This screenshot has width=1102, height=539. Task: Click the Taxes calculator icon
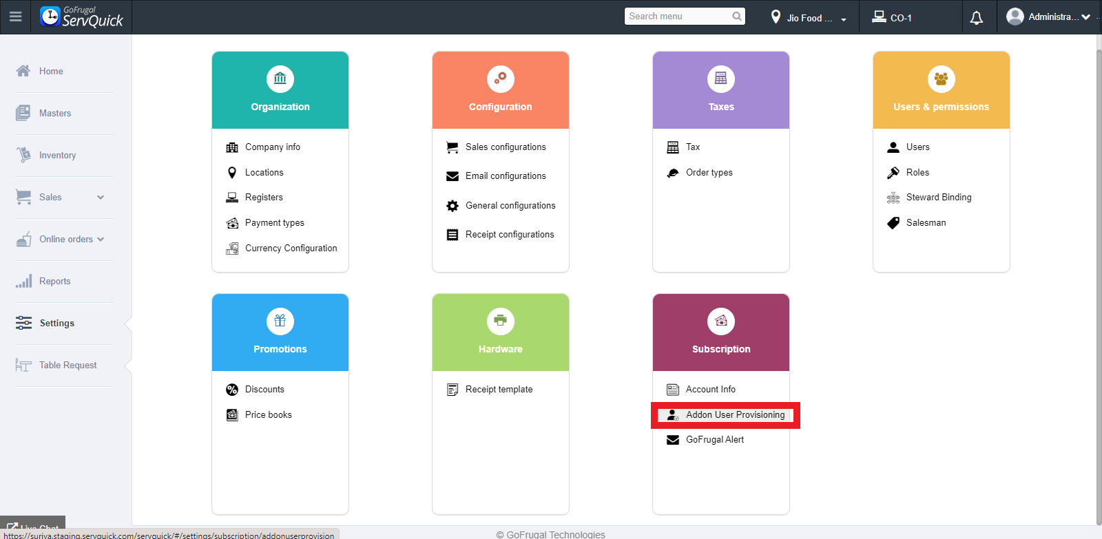click(x=721, y=79)
